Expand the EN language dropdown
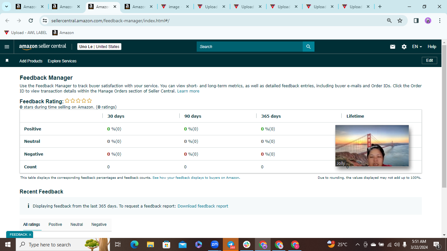Image resolution: width=447 pixels, height=251 pixels. point(417,47)
